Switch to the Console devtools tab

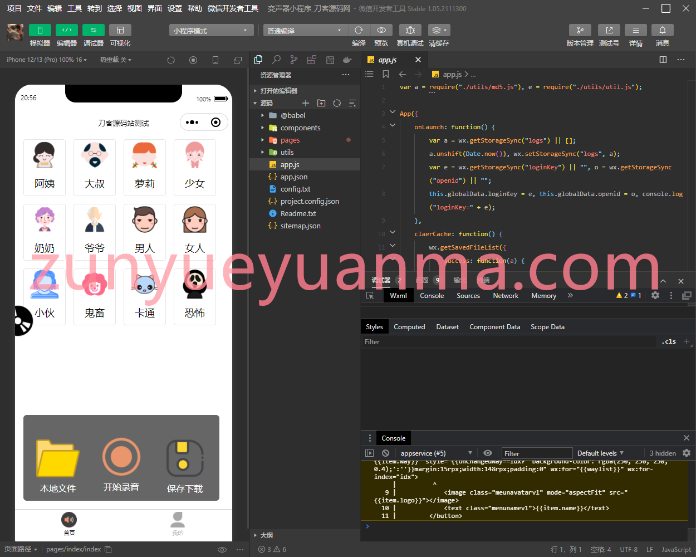point(432,296)
